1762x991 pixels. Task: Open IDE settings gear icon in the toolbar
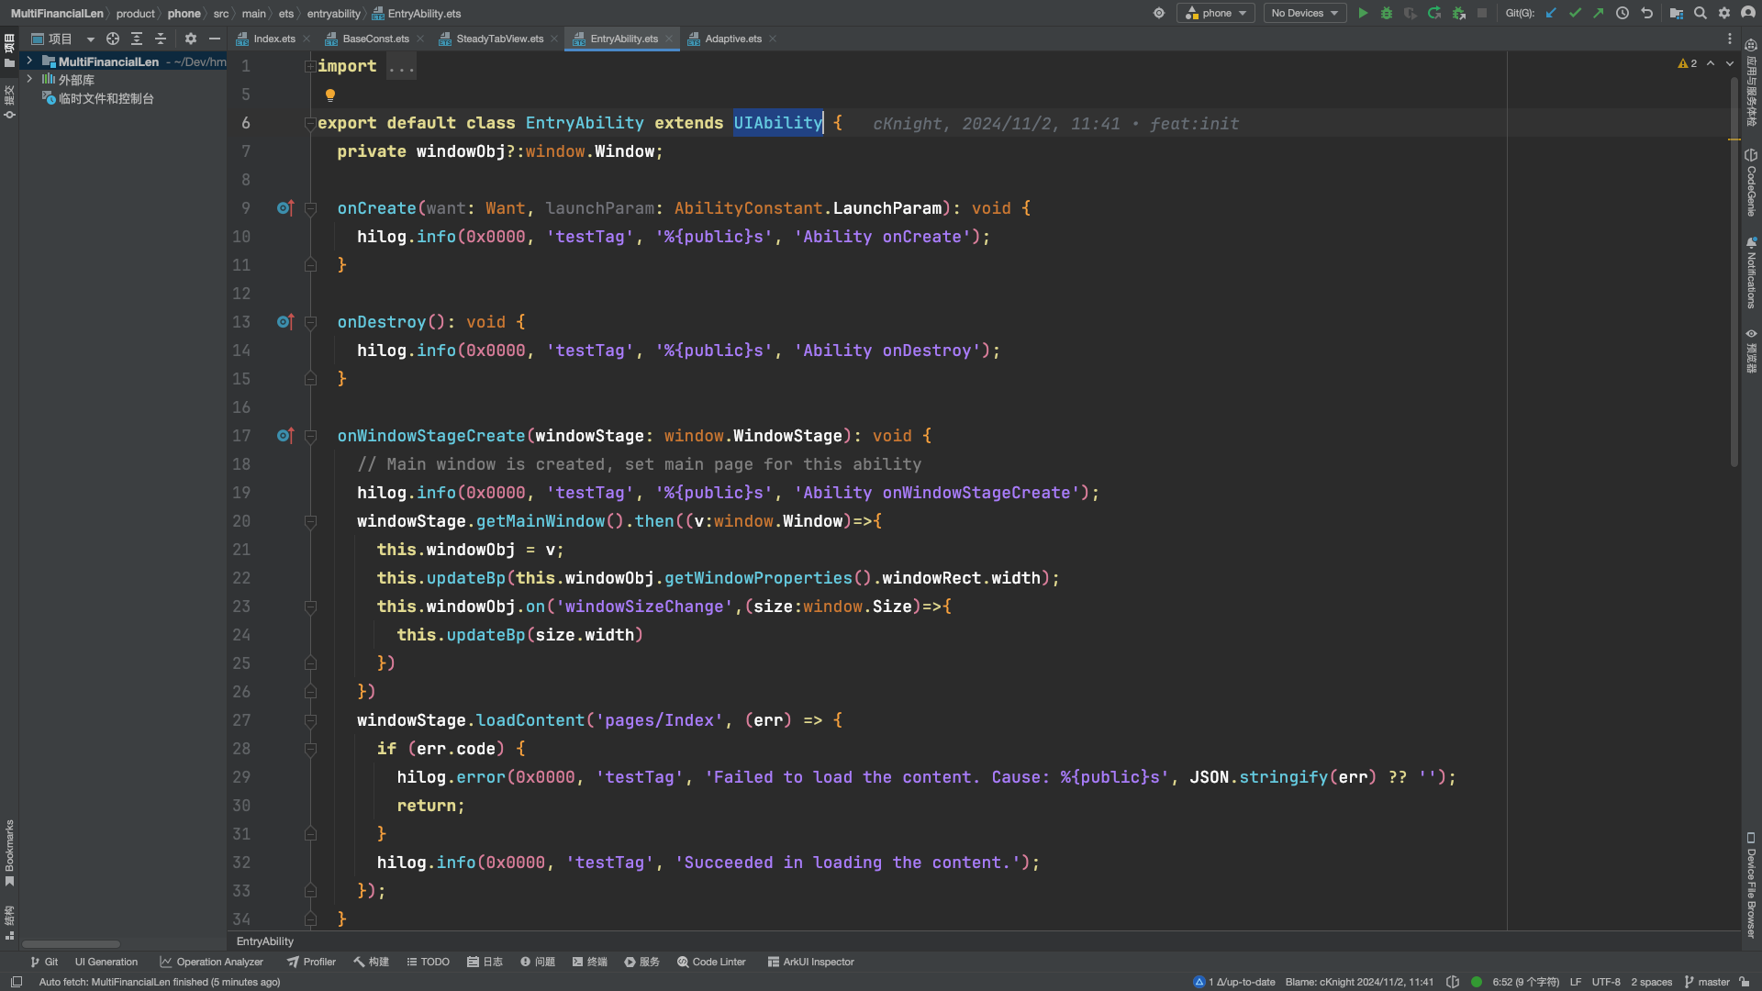pos(1724,13)
